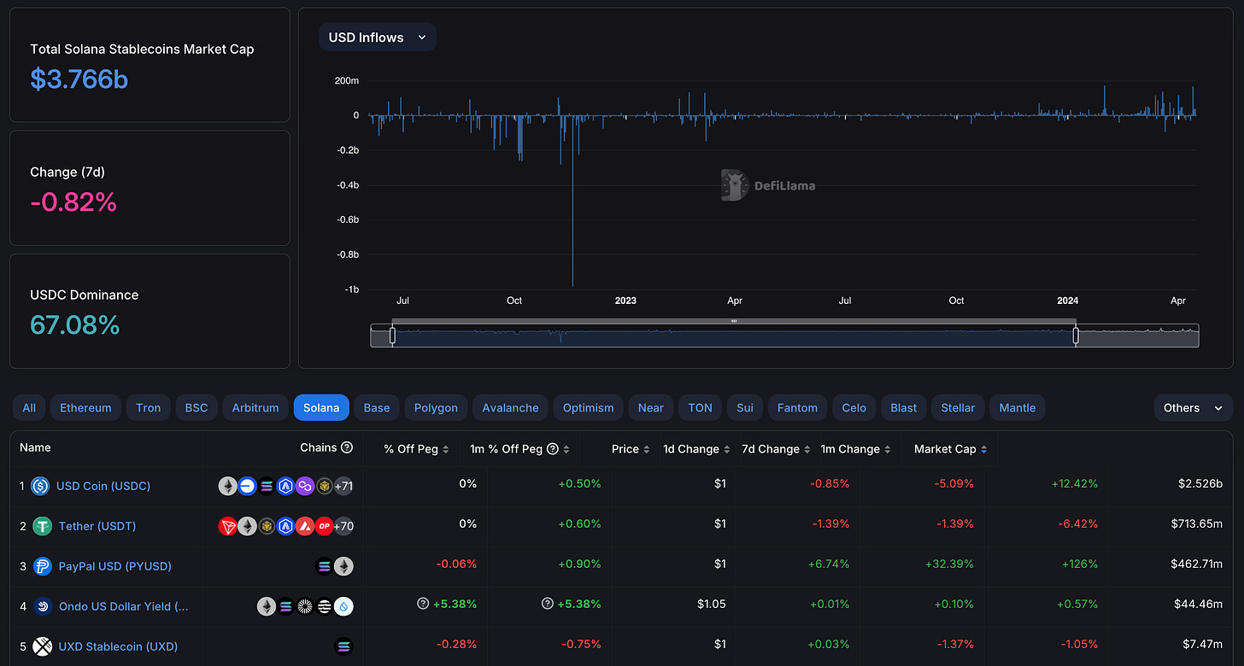Click the Solana chain icon in UXD row
The height and width of the screenshot is (666, 1244).
(343, 646)
